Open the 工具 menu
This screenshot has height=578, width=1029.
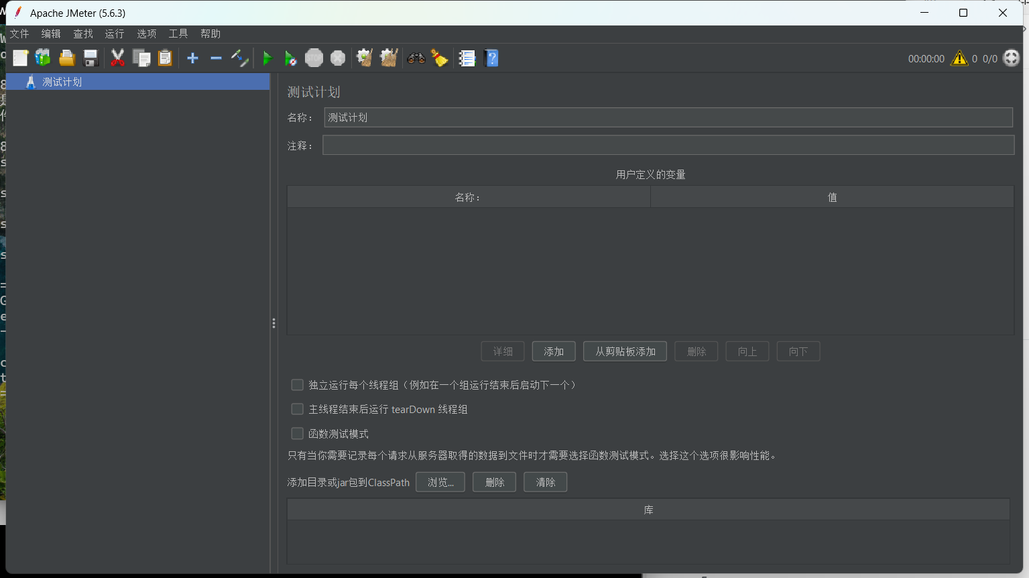(178, 34)
